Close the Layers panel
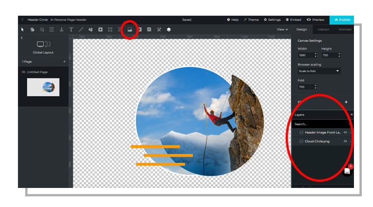373x207 pixels. 351,115
